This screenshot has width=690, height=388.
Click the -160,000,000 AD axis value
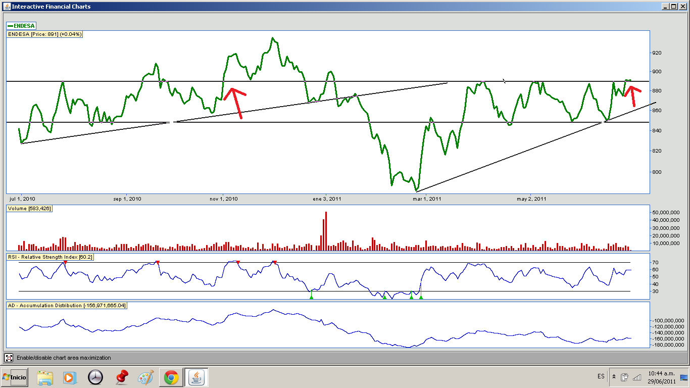pyautogui.click(x=668, y=339)
